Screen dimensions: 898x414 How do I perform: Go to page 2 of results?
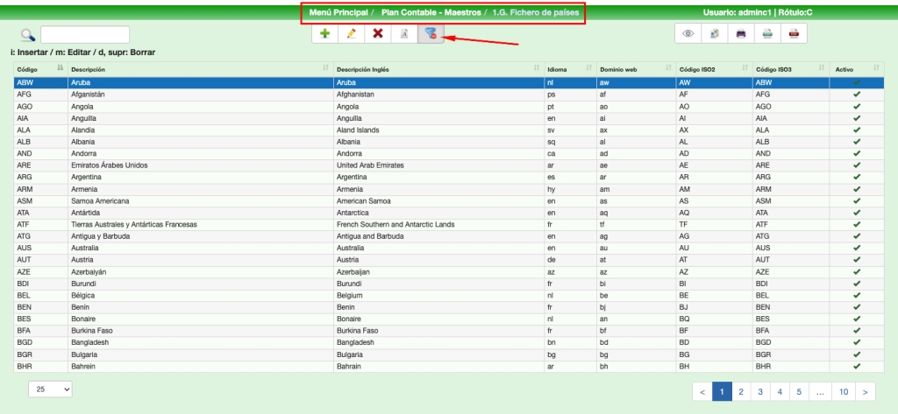click(741, 392)
